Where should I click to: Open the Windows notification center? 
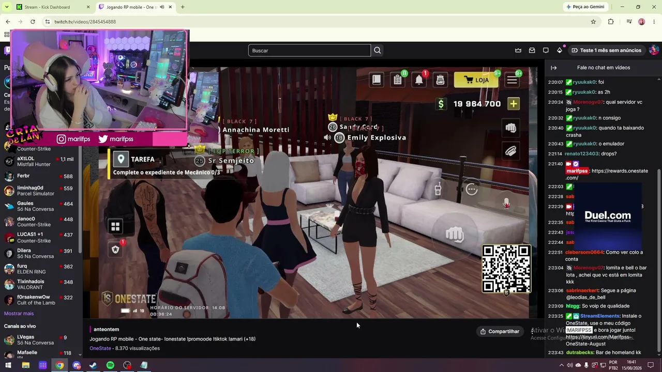(651, 365)
